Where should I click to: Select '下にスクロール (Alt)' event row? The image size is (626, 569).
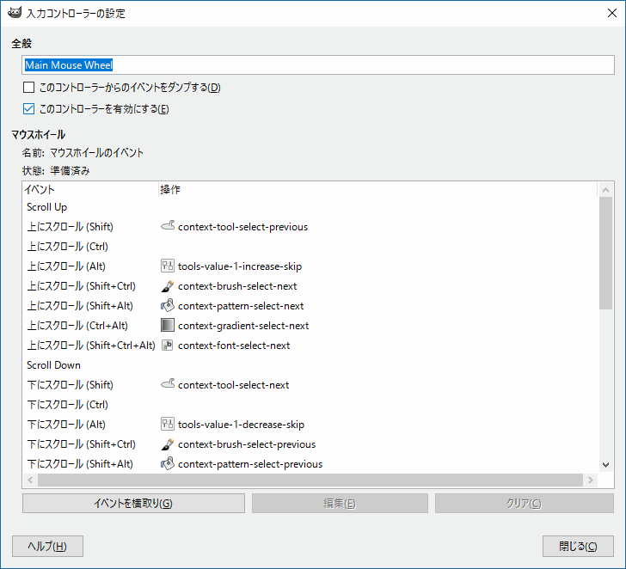click(310, 424)
